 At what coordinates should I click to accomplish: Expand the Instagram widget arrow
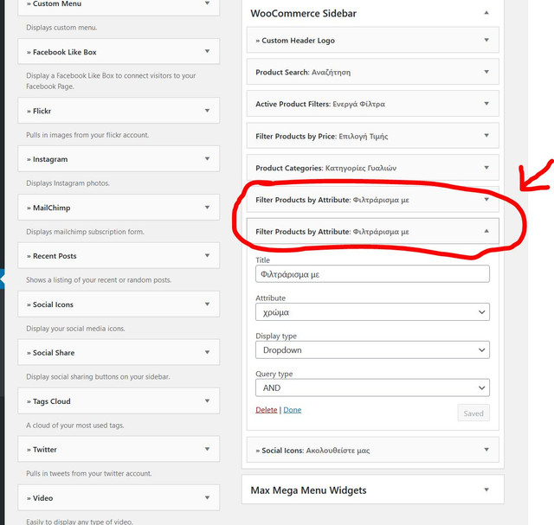click(207, 158)
